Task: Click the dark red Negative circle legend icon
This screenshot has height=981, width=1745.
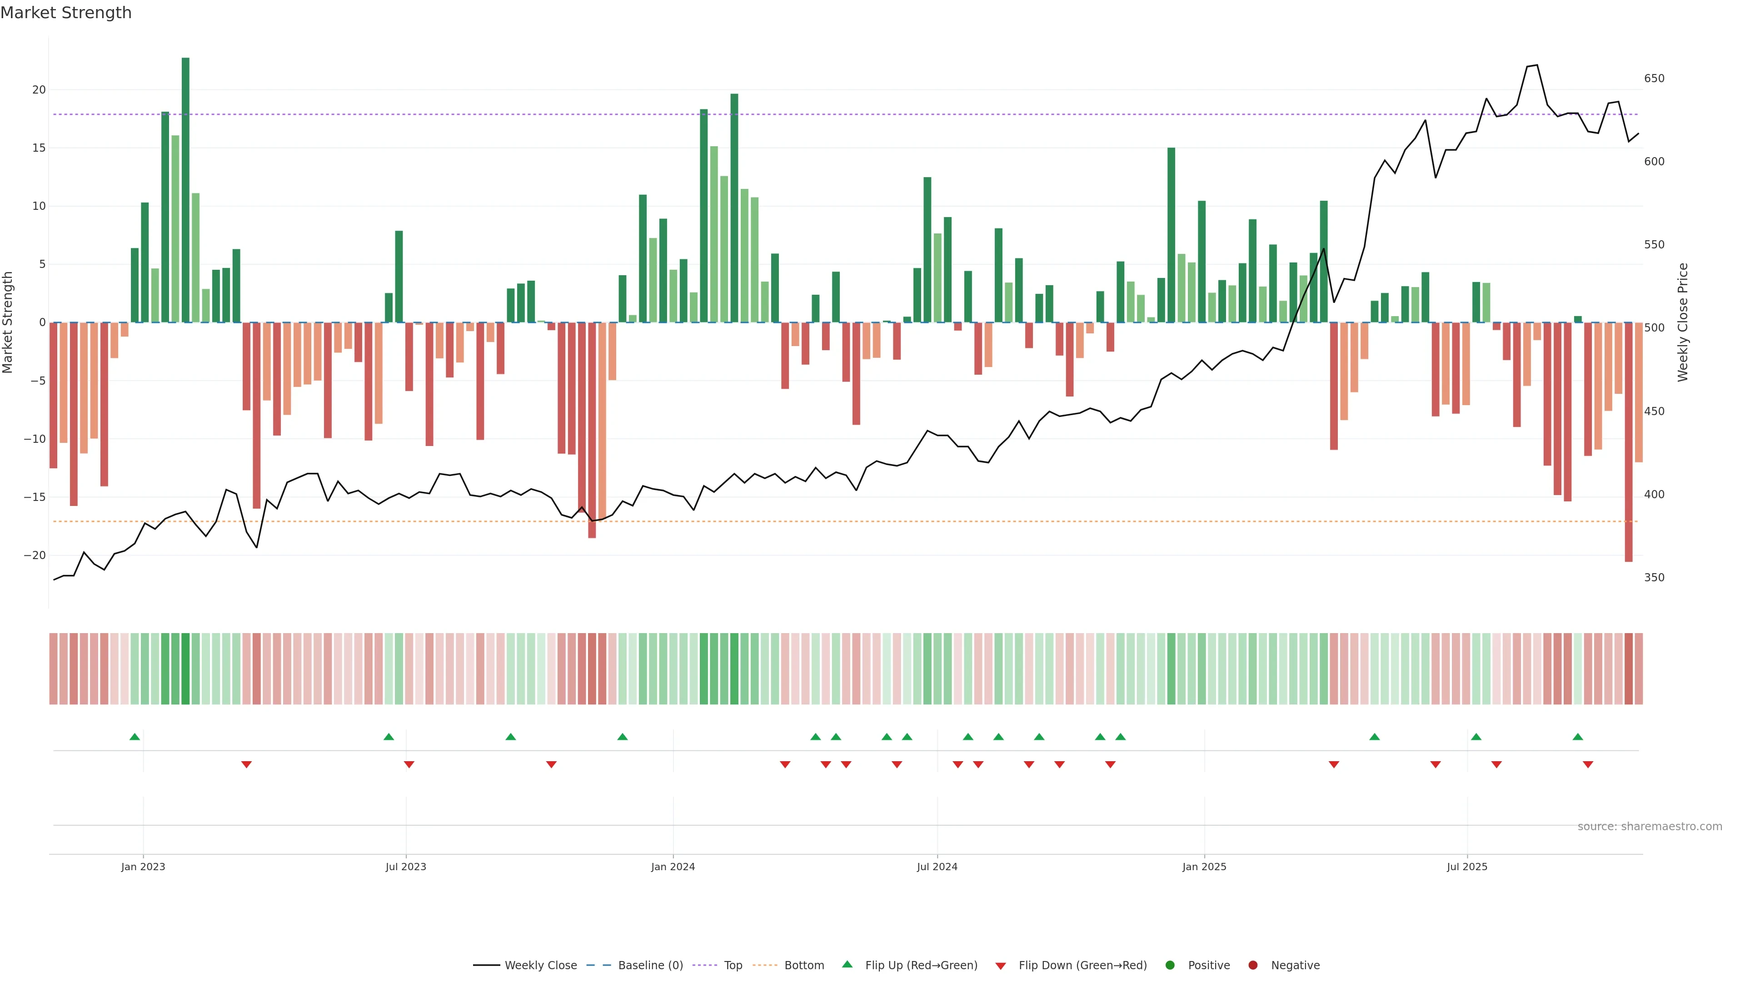Action: click(x=1252, y=966)
